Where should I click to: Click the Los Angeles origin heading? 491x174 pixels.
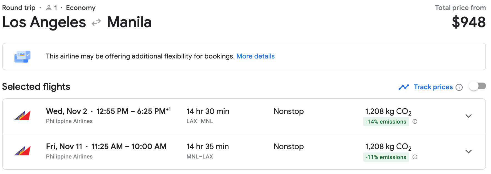44,22
